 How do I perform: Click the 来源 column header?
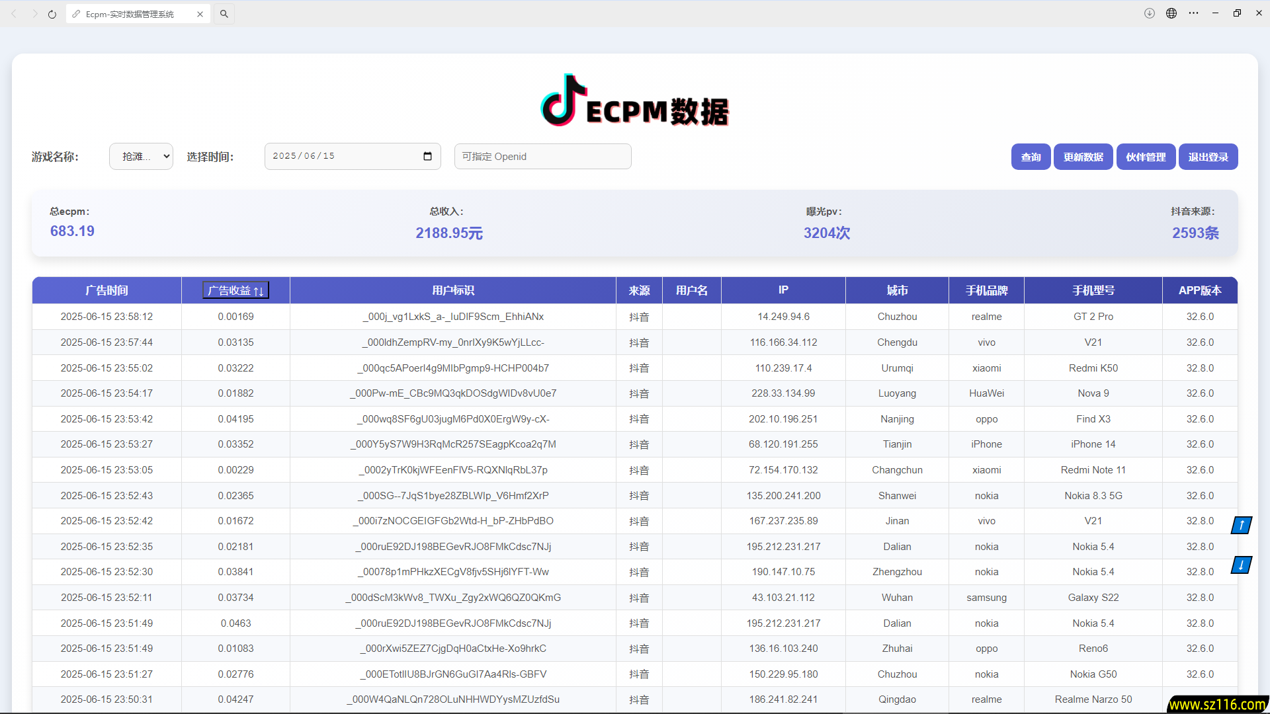tap(639, 290)
